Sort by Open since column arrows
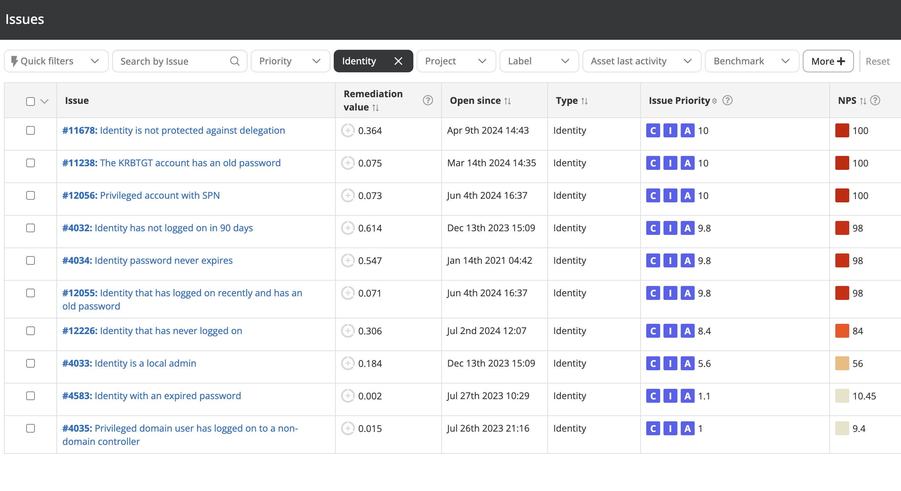The image size is (901, 491). (x=508, y=101)
